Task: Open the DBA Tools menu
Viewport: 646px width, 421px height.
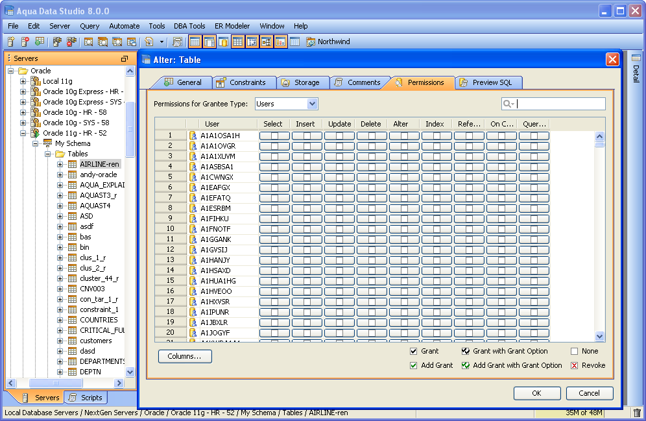Action: point(189,26)
